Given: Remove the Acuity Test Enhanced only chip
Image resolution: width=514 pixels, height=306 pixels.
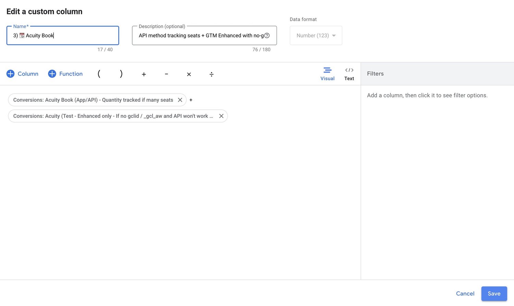Looking at the screenshot, I should [221, 116].
